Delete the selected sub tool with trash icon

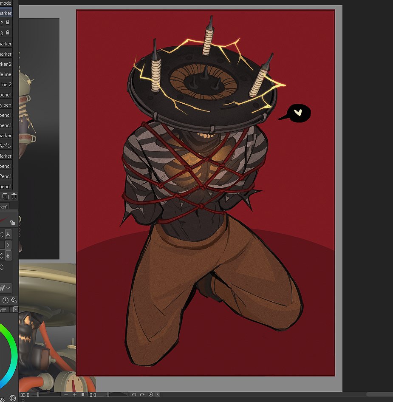click(14, 196)
